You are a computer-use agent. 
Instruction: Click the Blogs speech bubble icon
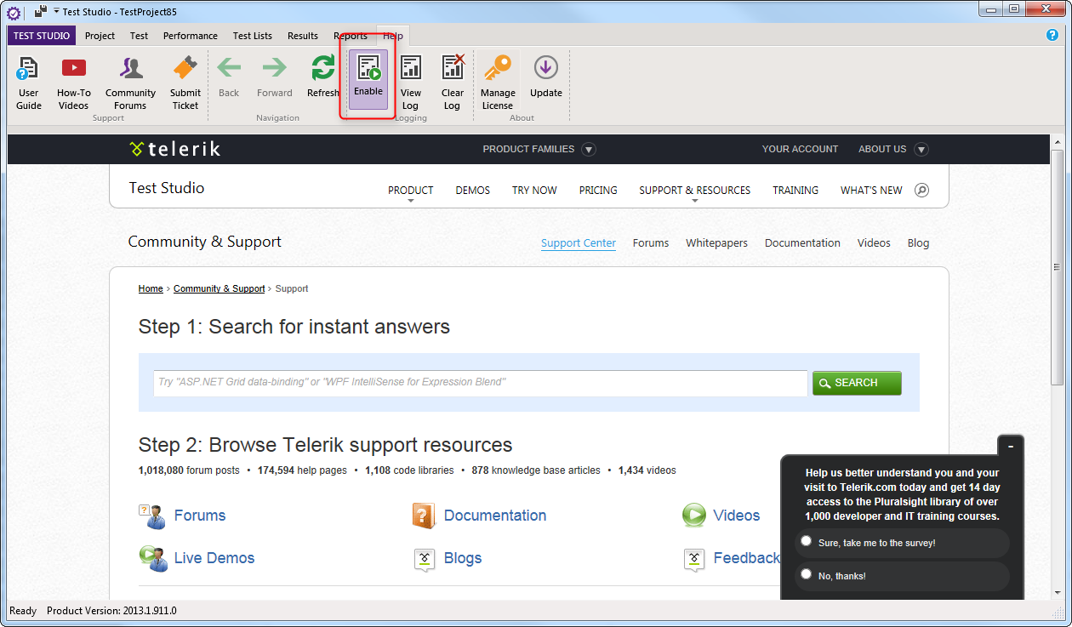coord(425,559)
